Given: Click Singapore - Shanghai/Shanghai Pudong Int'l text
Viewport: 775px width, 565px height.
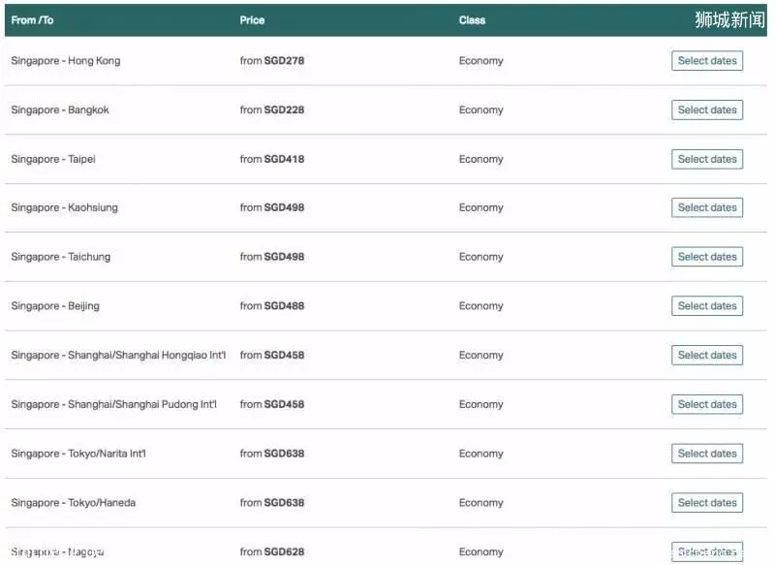Looking at the screenshot, I should (113, 404).
